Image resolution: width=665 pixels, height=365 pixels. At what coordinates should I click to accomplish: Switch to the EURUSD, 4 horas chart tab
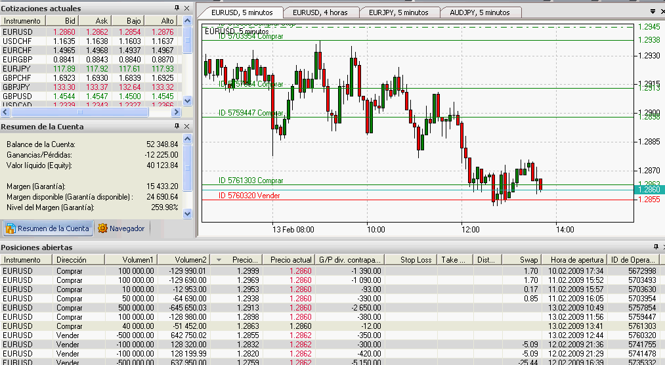[x=320, y=12]
